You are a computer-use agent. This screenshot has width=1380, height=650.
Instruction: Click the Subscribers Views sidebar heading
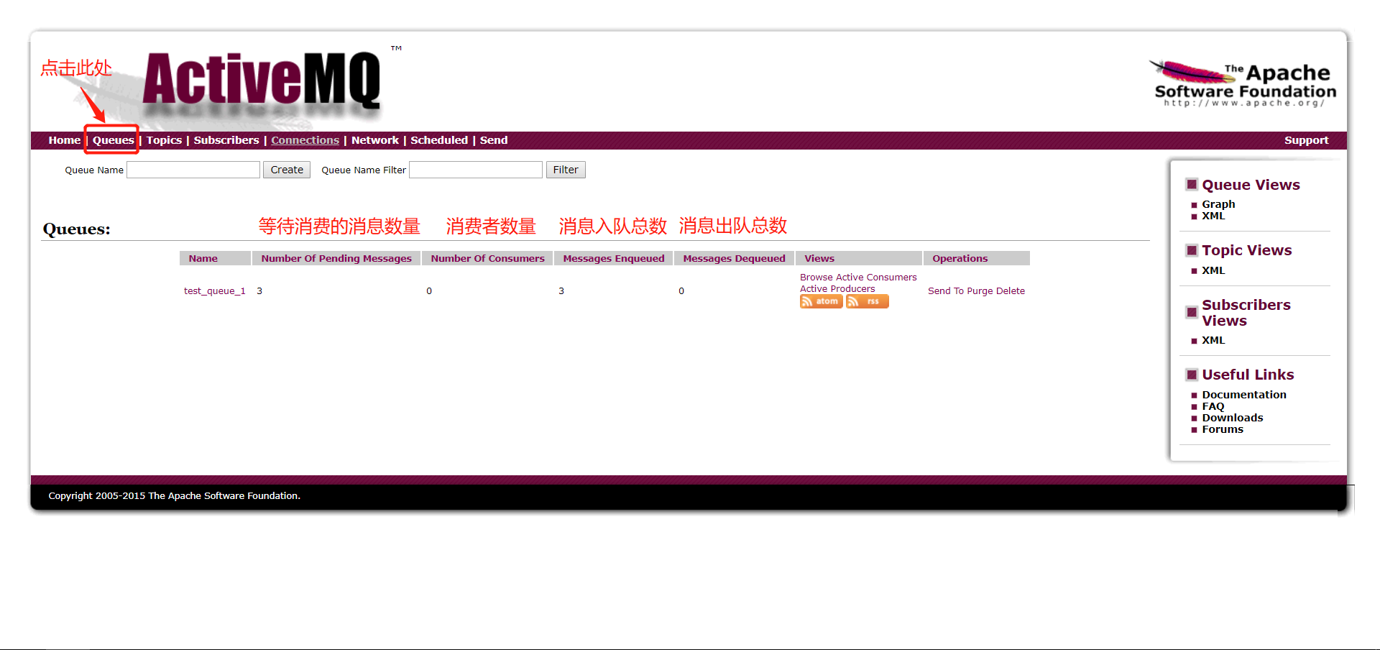[x=1246, y=313]
